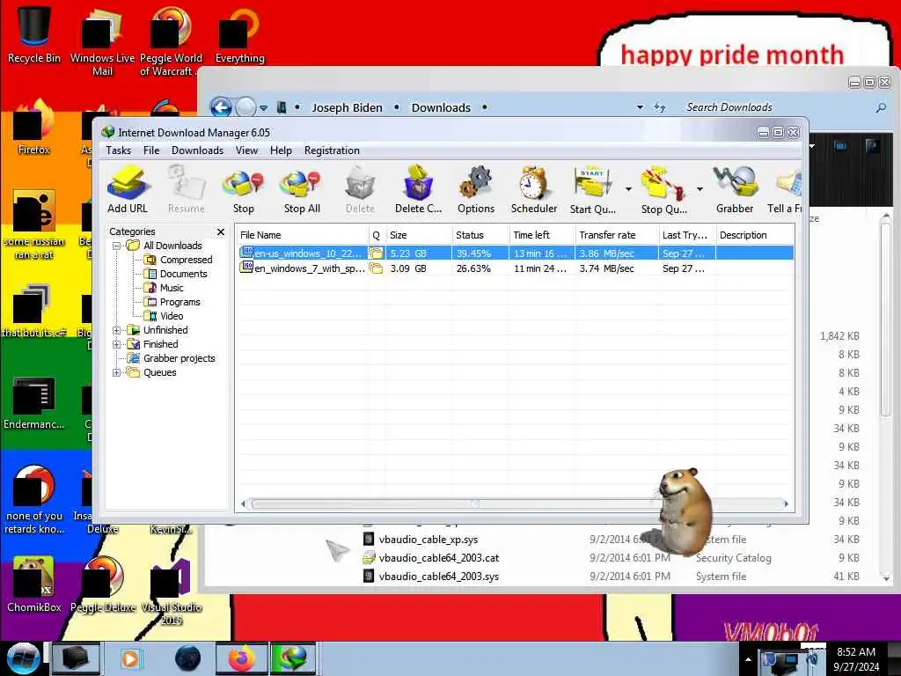
Task: Open Stop Queue dropdown arrow
Action: pyautogui.click(x=700, y=189)
